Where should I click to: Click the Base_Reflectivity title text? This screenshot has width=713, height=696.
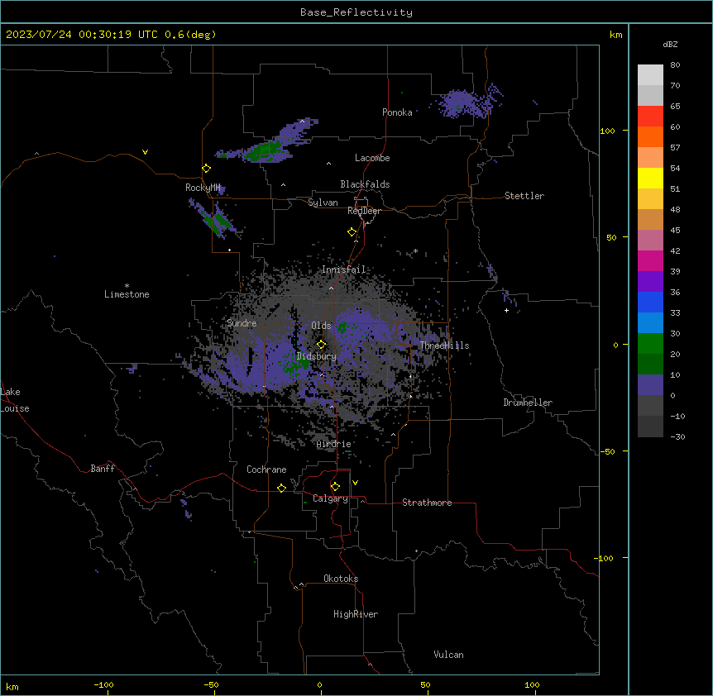pyautogui.click(x=356, y=12)
